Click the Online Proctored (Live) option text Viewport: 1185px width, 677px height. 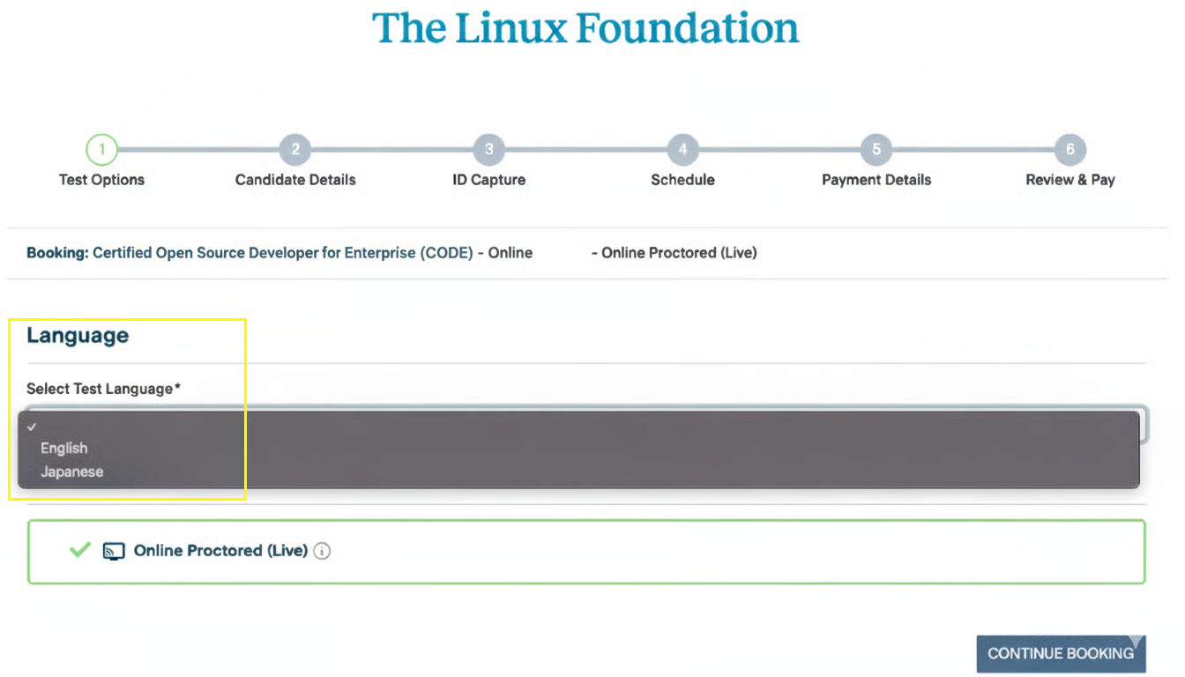220,551
